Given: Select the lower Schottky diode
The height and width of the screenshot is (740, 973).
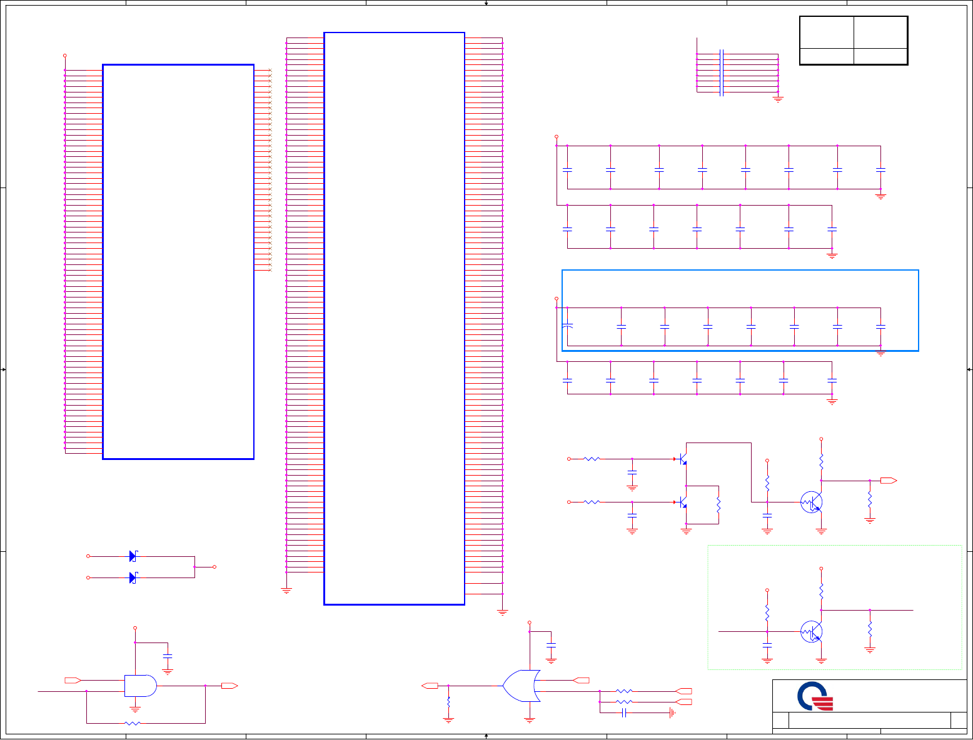Looking at the screenshot, I should pyautogui.click(x=133, y=578).
